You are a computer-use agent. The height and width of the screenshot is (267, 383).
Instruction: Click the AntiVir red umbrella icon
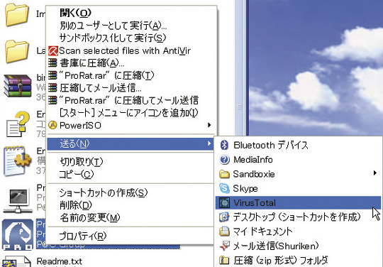53,51
